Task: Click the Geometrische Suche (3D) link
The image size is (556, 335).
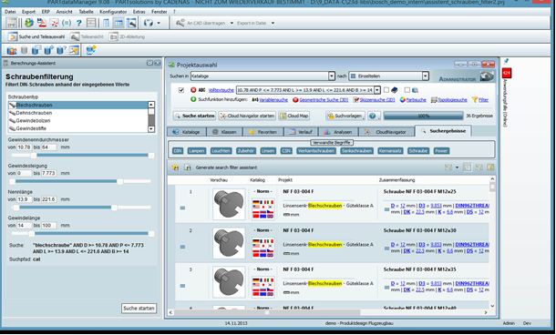Action: click(324, 100)
